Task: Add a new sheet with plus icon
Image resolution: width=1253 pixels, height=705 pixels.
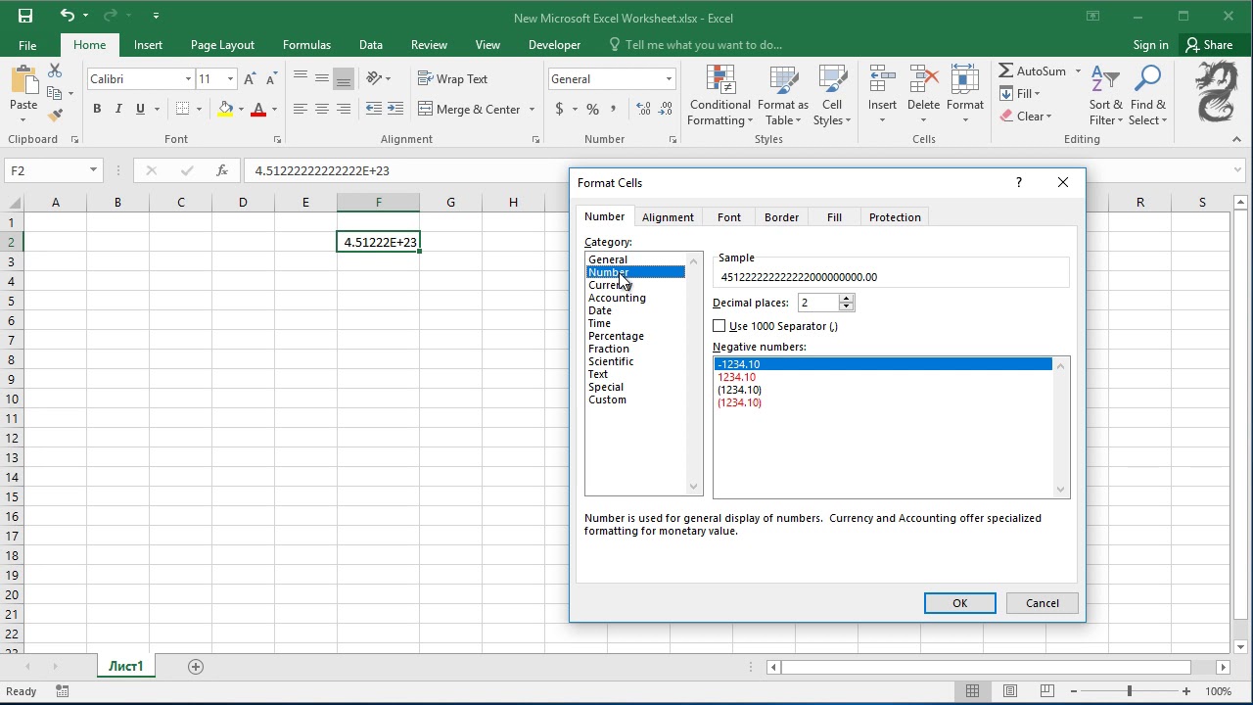Action: (196, 667)
